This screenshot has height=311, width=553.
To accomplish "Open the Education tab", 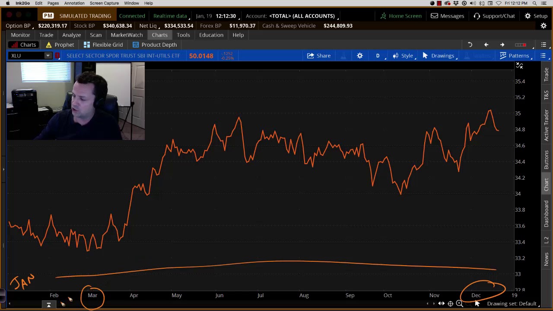I will pyautogui.click(x=211, y=35).
